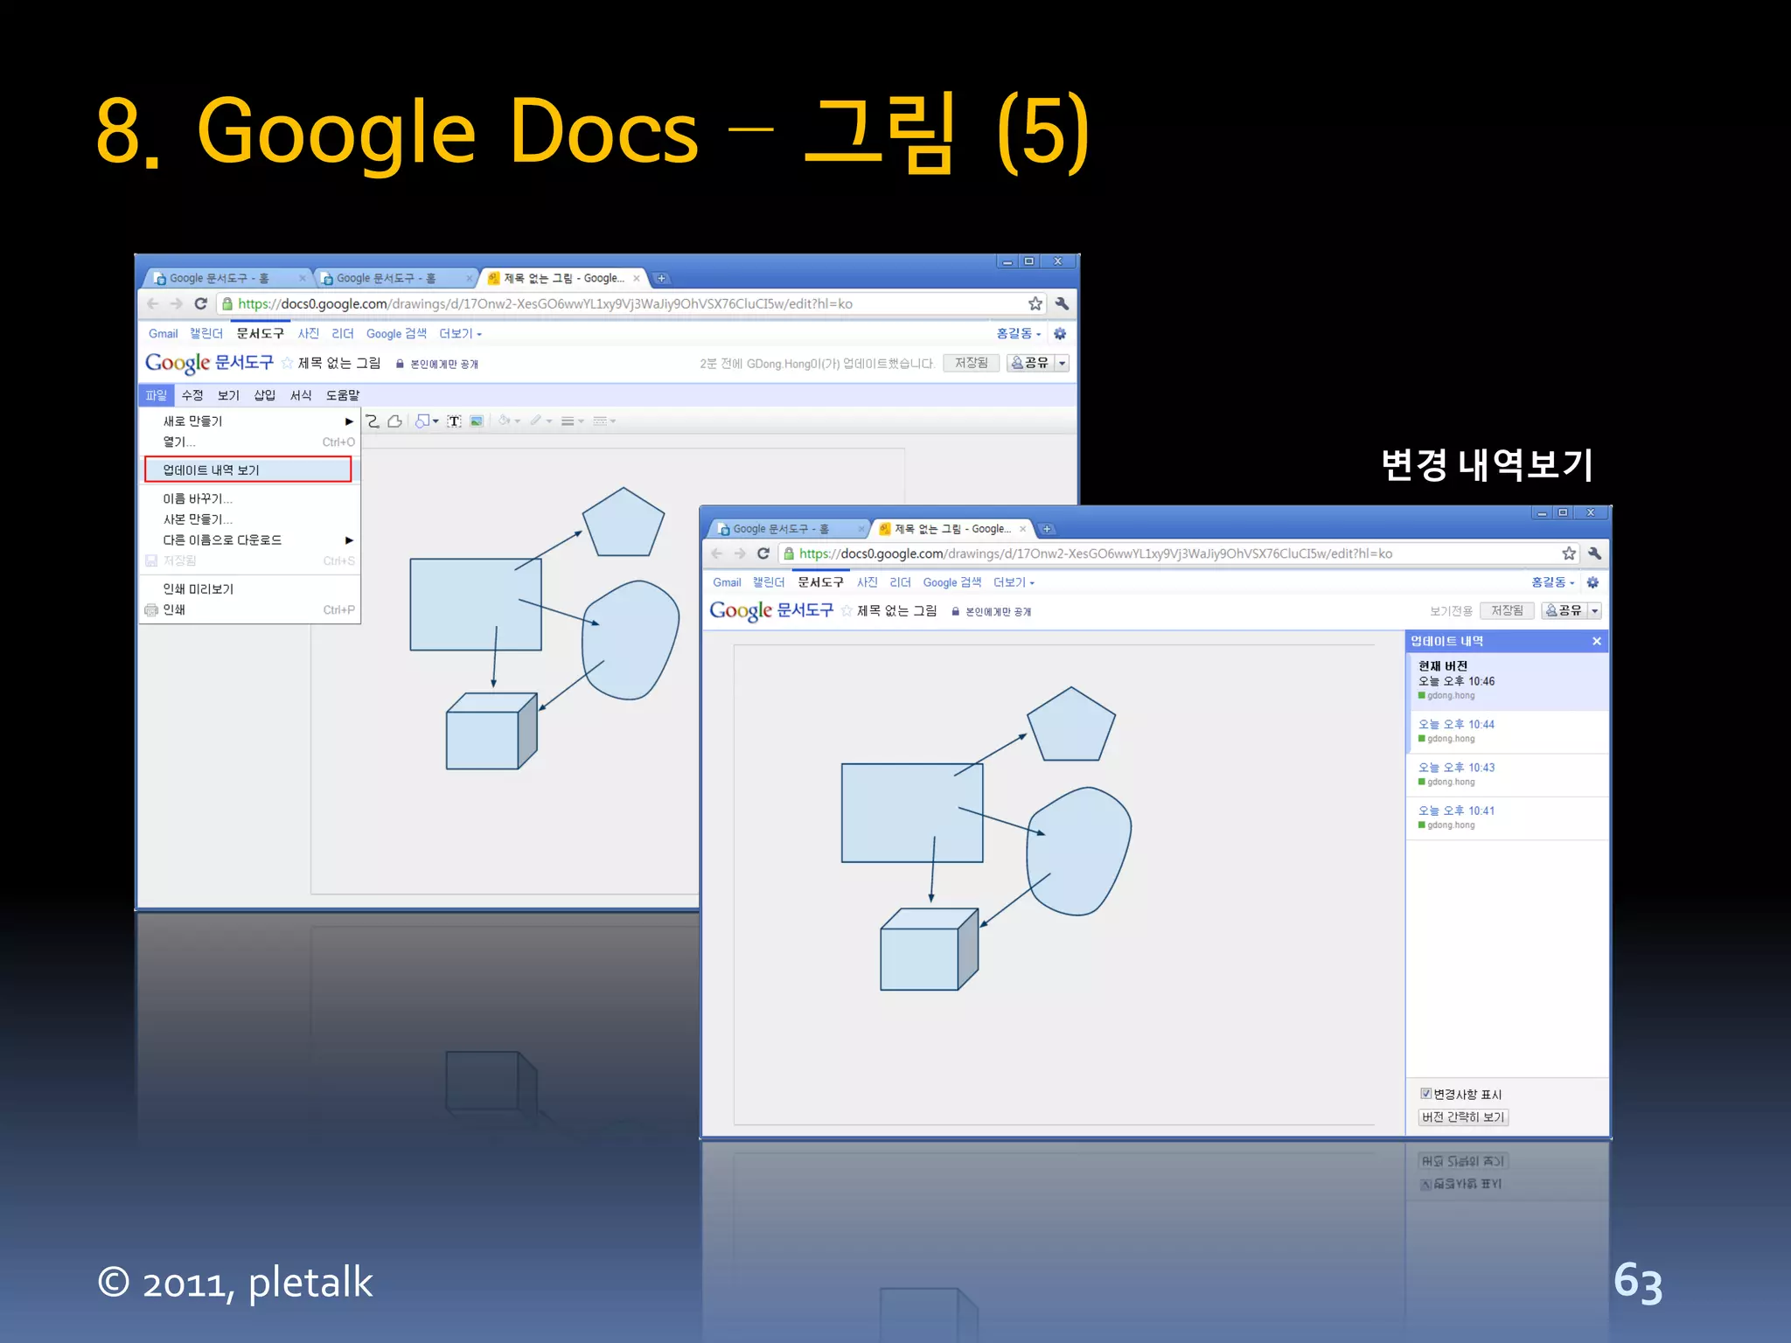Open the 보기 menu in menu bar

[x=228, y=395]
